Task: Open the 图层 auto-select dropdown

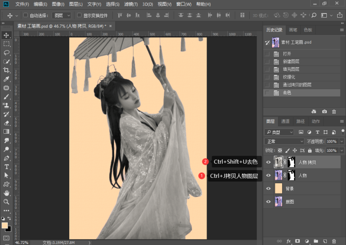Action: coord(61,15)
